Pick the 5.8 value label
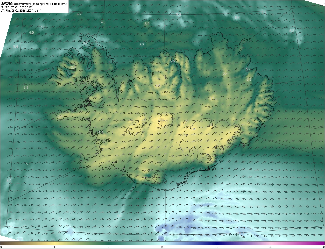This screenshot has height=249, width=325. pyautogui.click(x=172, y=61)
